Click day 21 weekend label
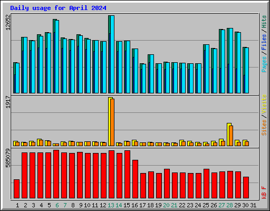The height and width of the screenshot is (211, 270). [x=174, y=205]
